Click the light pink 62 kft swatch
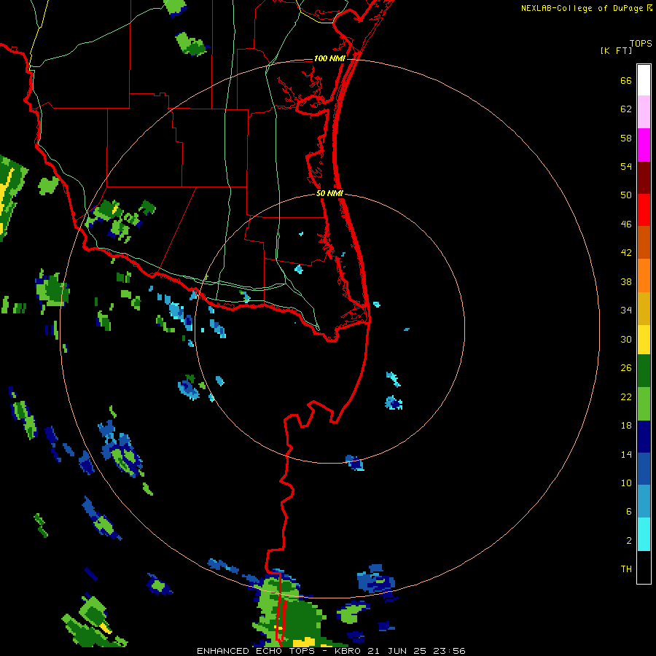The width and height of the screenshot is (656, 656). coord(644,112)
